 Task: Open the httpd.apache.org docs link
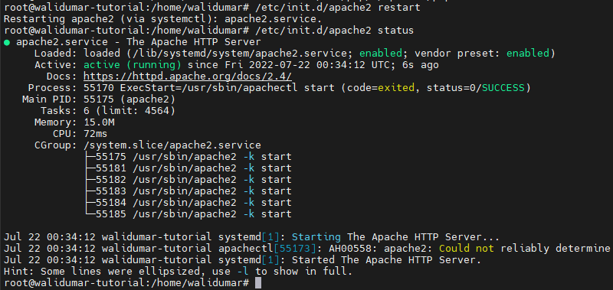[188, 77]
